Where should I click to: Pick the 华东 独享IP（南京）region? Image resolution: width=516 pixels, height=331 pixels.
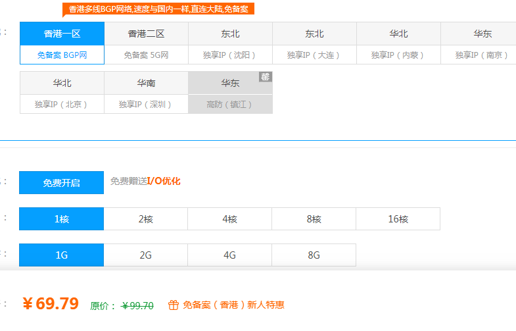point(482,43)
